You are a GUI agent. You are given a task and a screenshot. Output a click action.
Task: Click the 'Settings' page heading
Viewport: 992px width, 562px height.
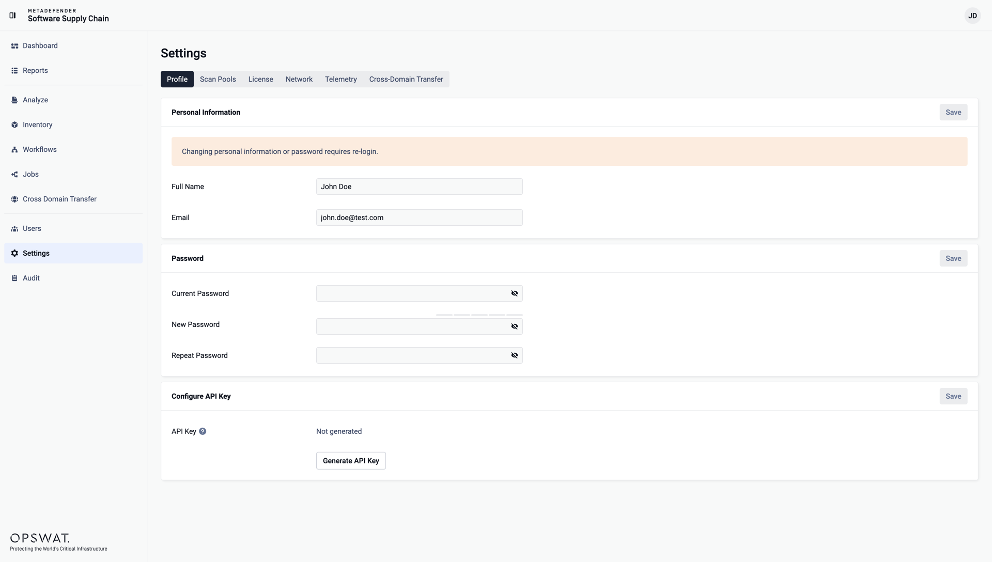point(183,53)
